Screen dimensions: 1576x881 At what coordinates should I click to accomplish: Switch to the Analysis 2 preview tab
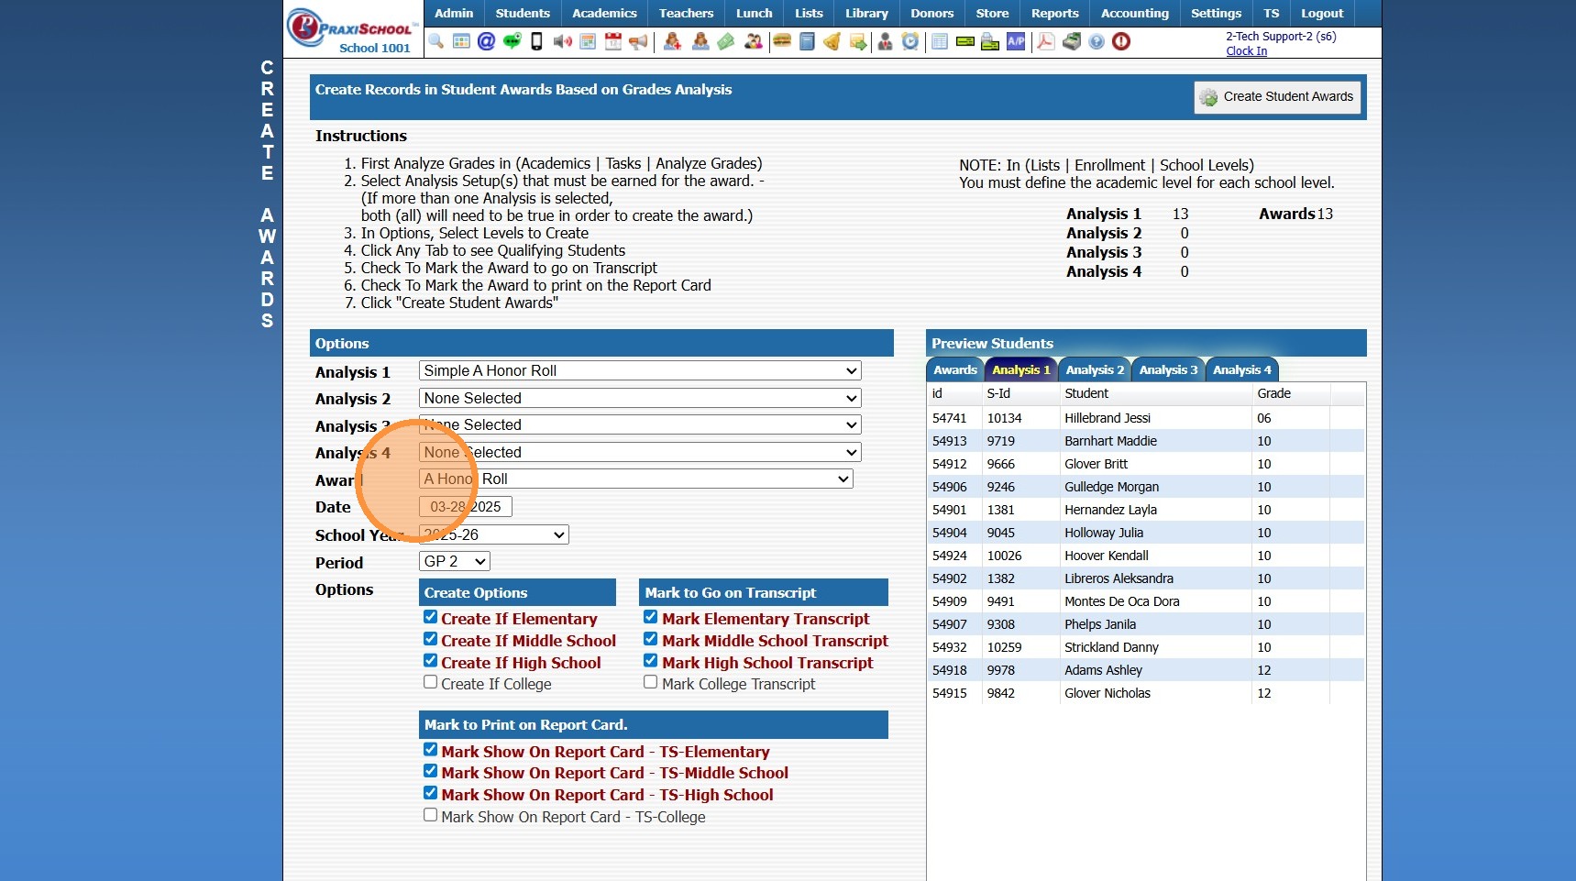pos(1094,369)
